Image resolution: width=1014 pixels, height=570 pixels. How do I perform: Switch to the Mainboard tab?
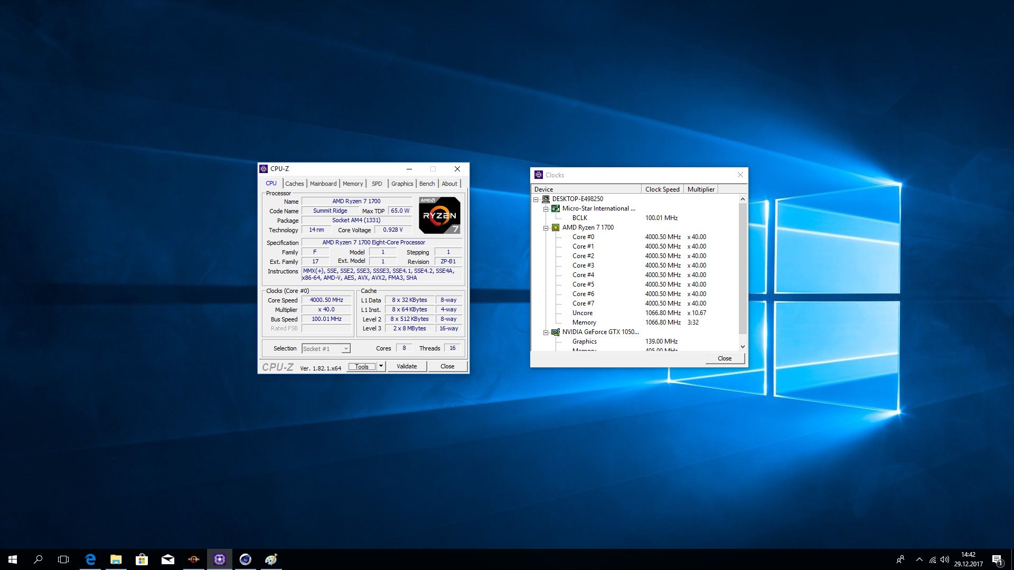coord(323,184)
